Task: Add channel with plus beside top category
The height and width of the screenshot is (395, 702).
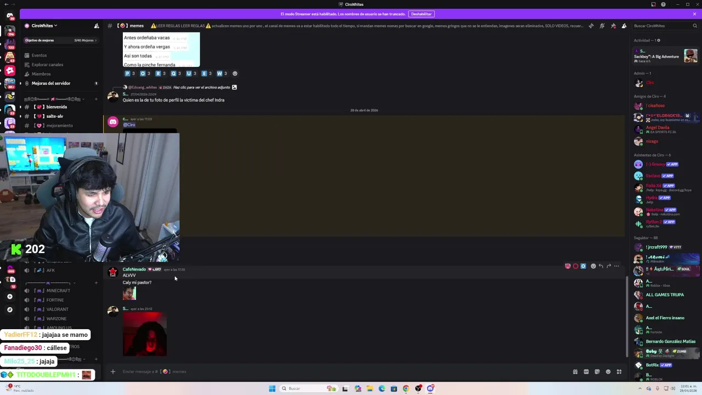Action: (x=96, y=99)
